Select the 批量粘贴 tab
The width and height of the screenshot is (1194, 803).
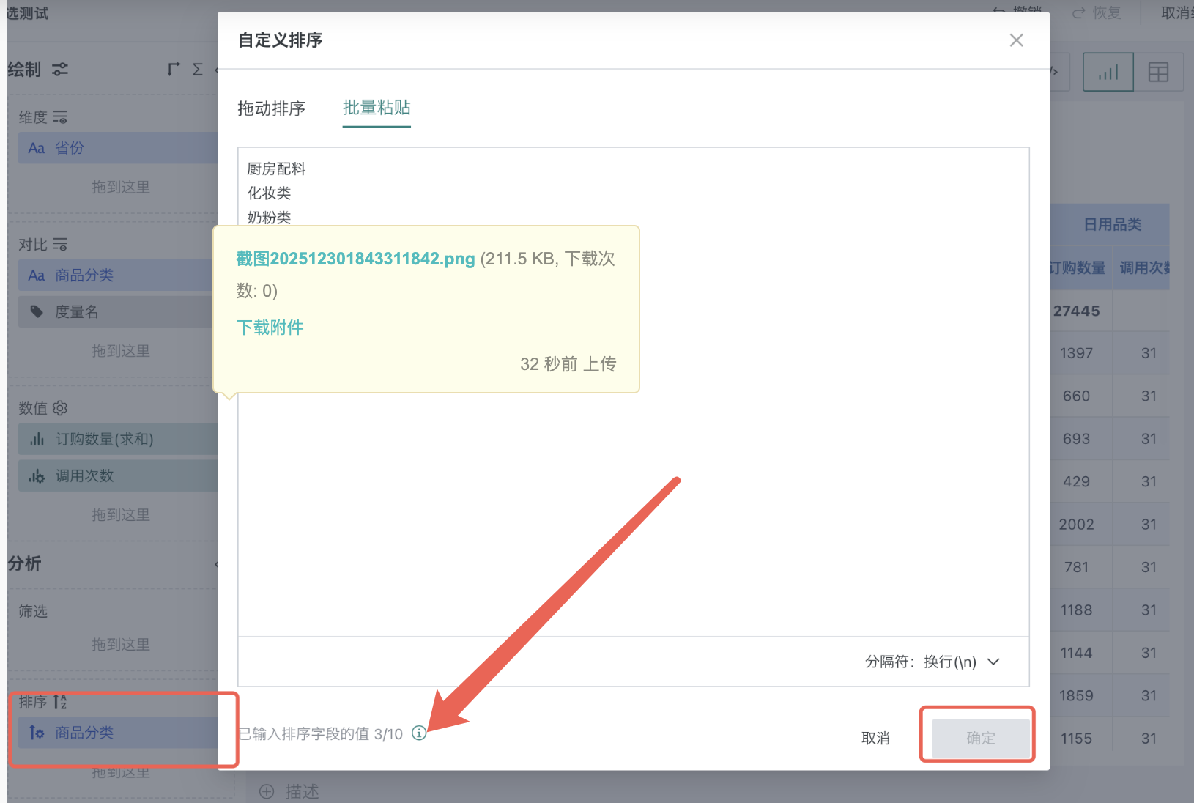(376, 108)
